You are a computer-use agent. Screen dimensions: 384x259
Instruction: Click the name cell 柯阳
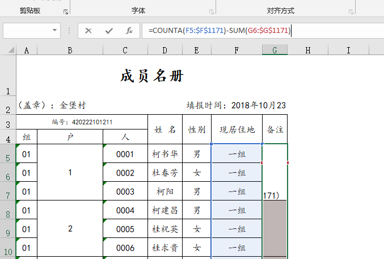[x=165, y=191]
